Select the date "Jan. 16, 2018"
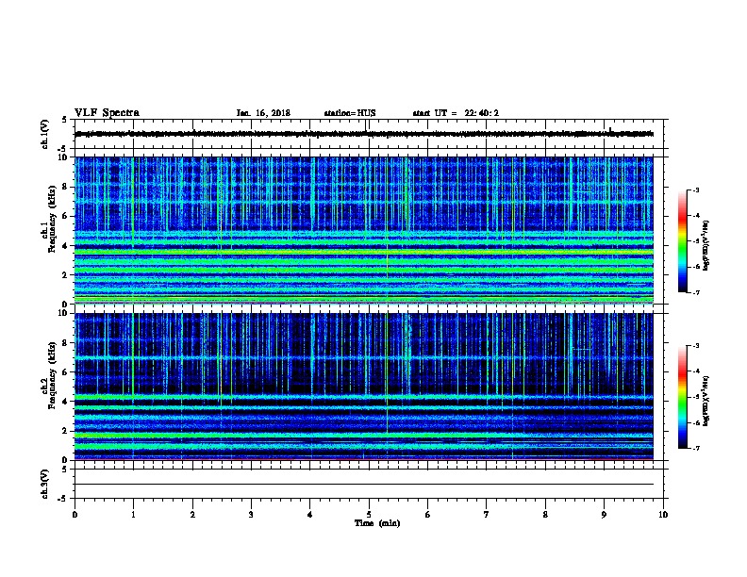This screenshot has width=747, height=577. tap(263, 113)
